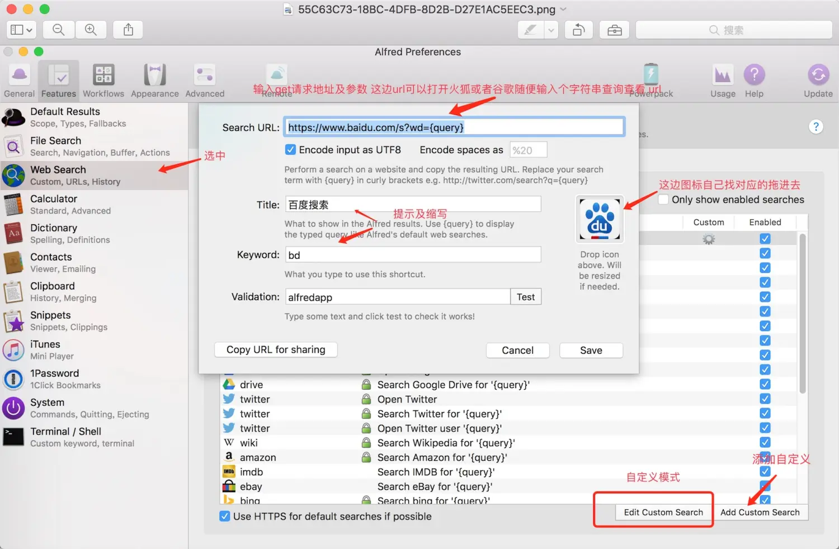Screen dimensions: 839x549
Task: Toggle enabled checkbox for wiki row
Action: pos(765,442)
